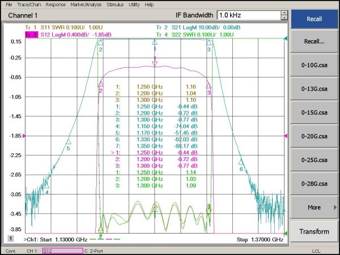Load the 0-20G.csa state file
This screenshot has height=255, width=340.
pos(314,136)
